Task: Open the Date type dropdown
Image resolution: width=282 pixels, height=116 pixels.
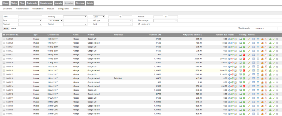Action: coord(99,17)
